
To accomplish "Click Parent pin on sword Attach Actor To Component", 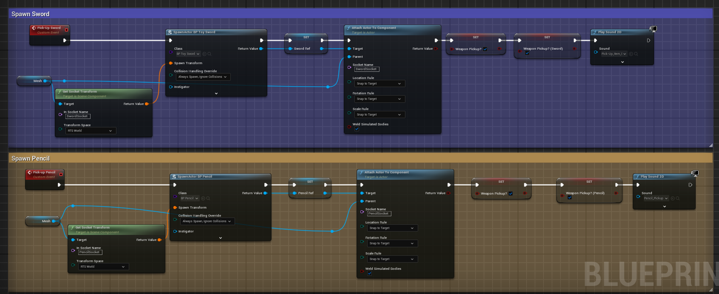I will click(x=349, y=57).
